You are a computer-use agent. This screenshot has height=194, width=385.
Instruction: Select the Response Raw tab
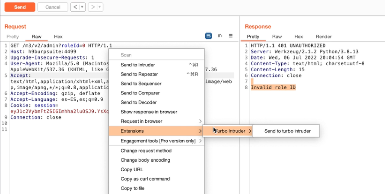pos(277,37)
